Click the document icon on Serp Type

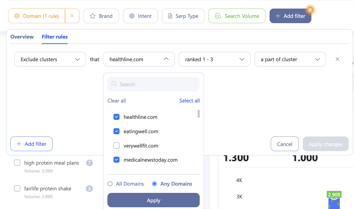170,16
